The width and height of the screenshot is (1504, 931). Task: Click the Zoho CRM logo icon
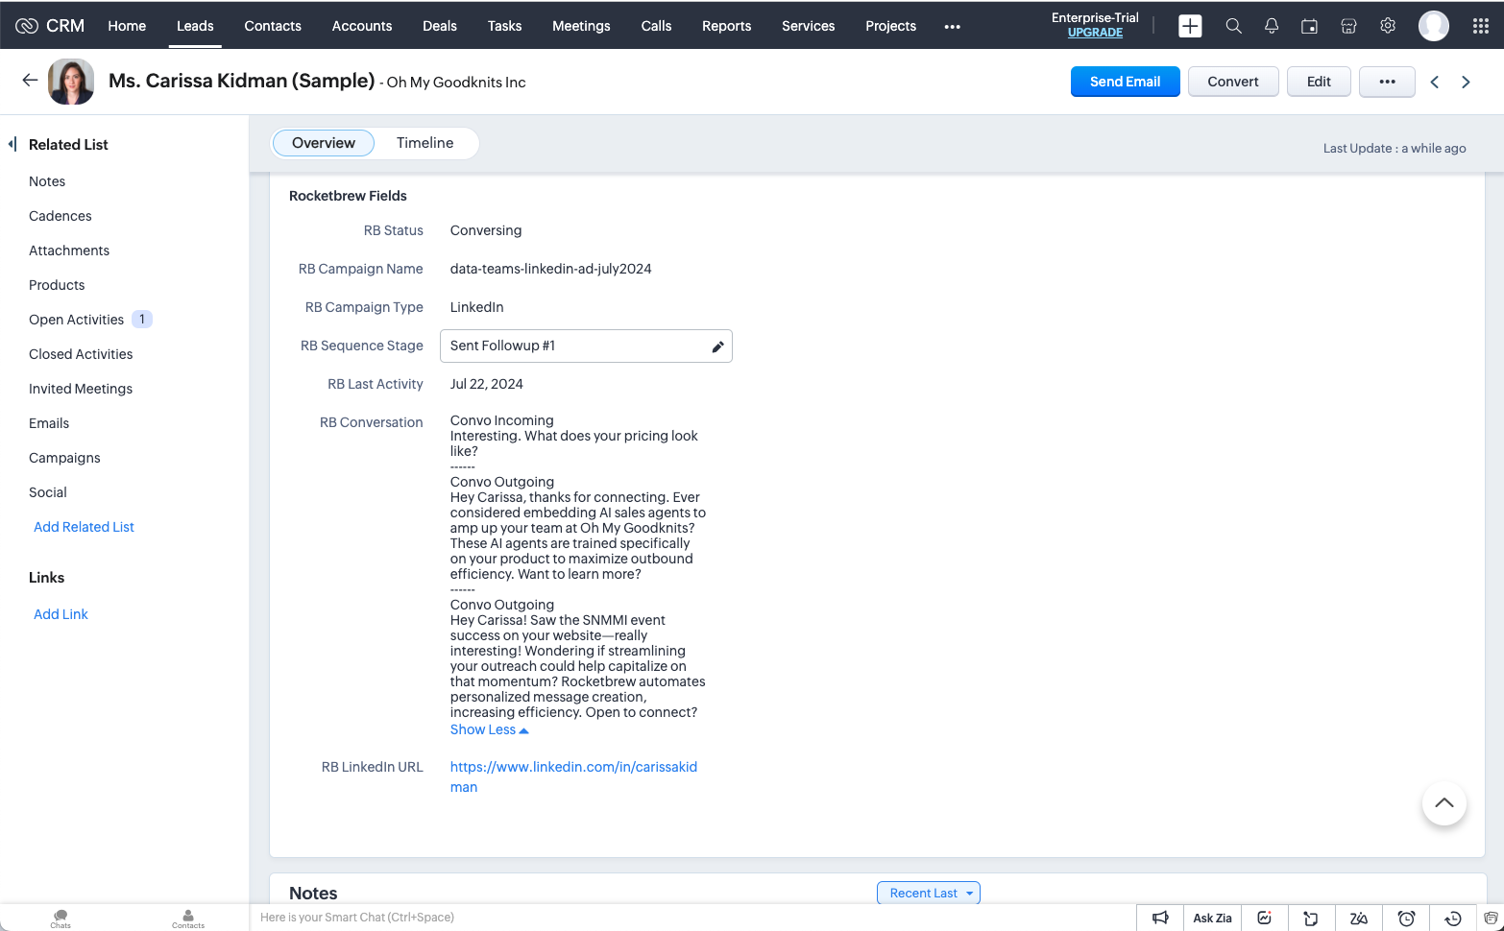27,26
